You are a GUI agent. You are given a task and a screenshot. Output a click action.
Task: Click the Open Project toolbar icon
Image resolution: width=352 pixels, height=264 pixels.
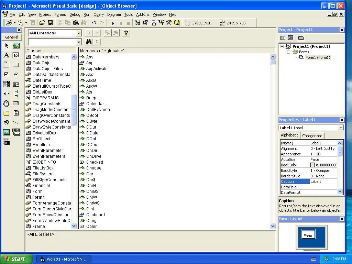pos(42,23)
